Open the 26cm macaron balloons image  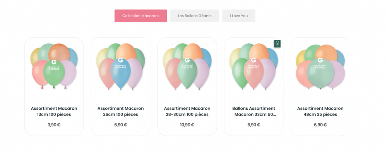[120, 66]
